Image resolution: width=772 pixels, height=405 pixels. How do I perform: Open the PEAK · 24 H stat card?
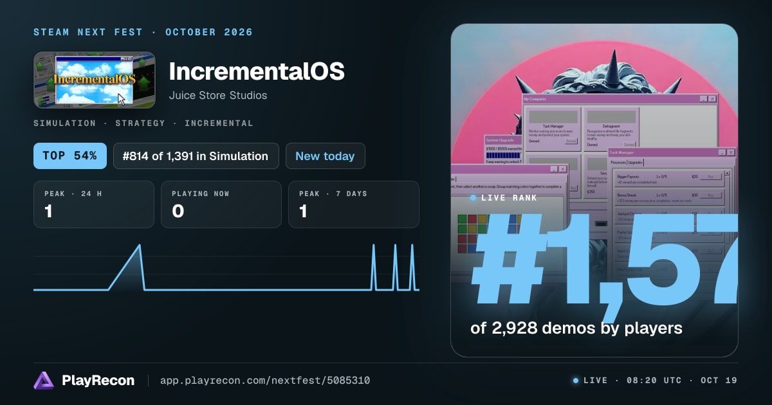click(x=94, y=204)
